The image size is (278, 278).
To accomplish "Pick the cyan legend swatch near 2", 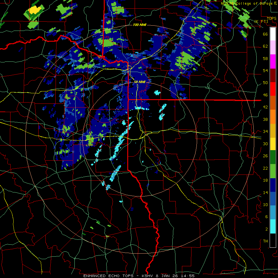I will 273,226.
